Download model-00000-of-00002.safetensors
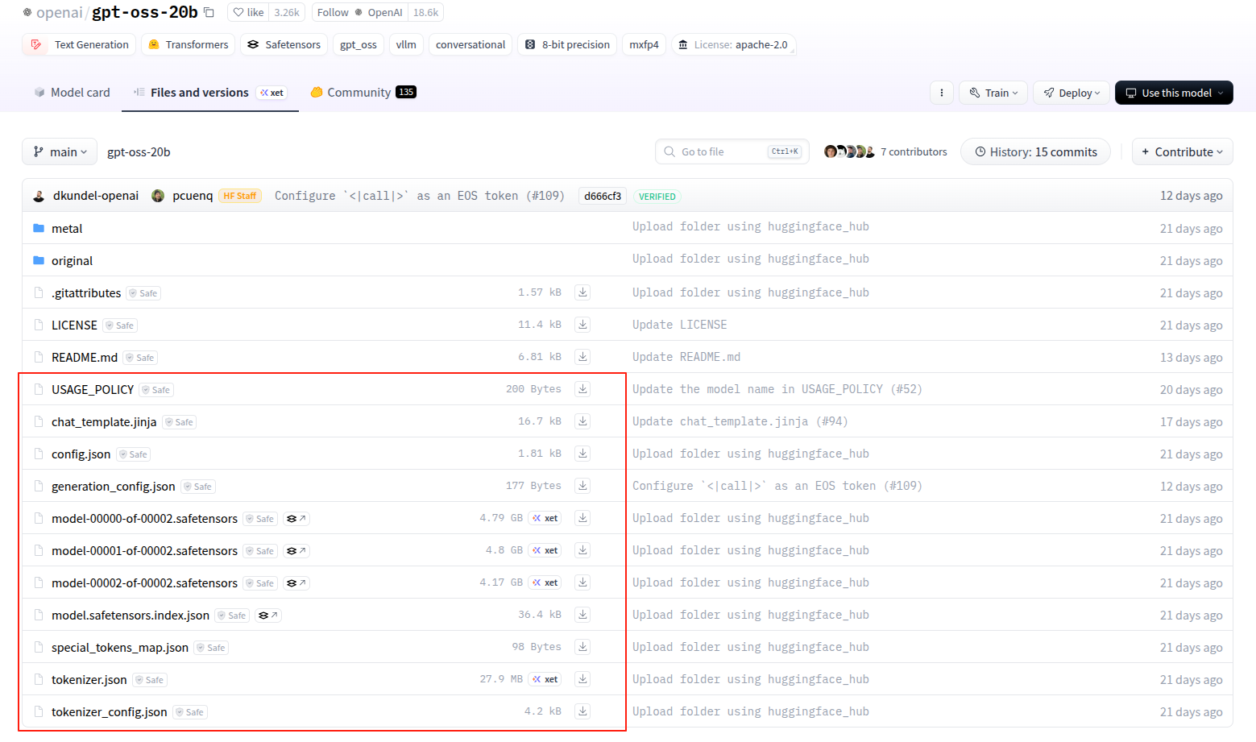1256x742 pixels. (582, 518)
